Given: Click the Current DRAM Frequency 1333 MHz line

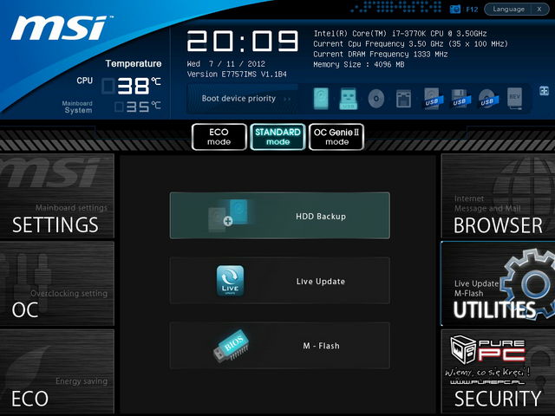Looking at the screenshot, I should tap(381, 54).
